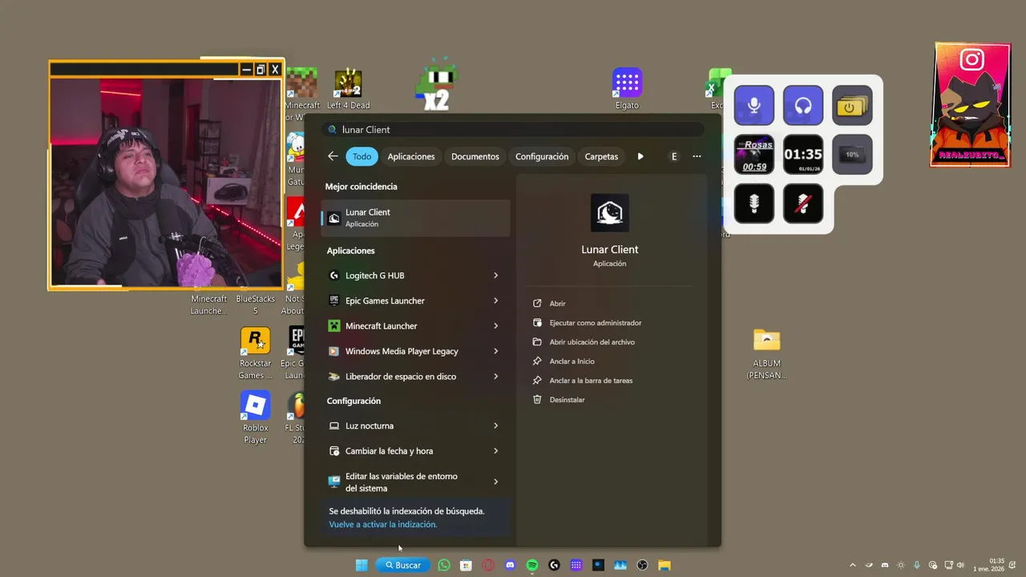Open the clock showing 1 ene. 2026
The width and height of the screenshot is (1026, 577).
click(988, 565)
